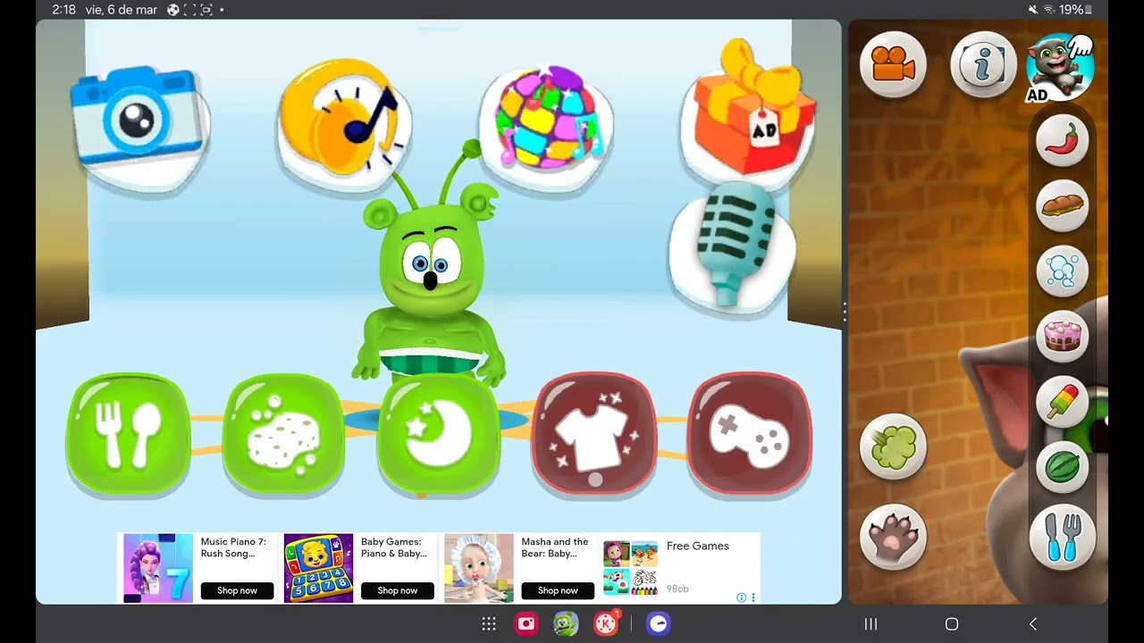Tap the Talking Tom AD promo icon
The height and width of the screenshot is (643, 1144).
(x=1060, y=70)
